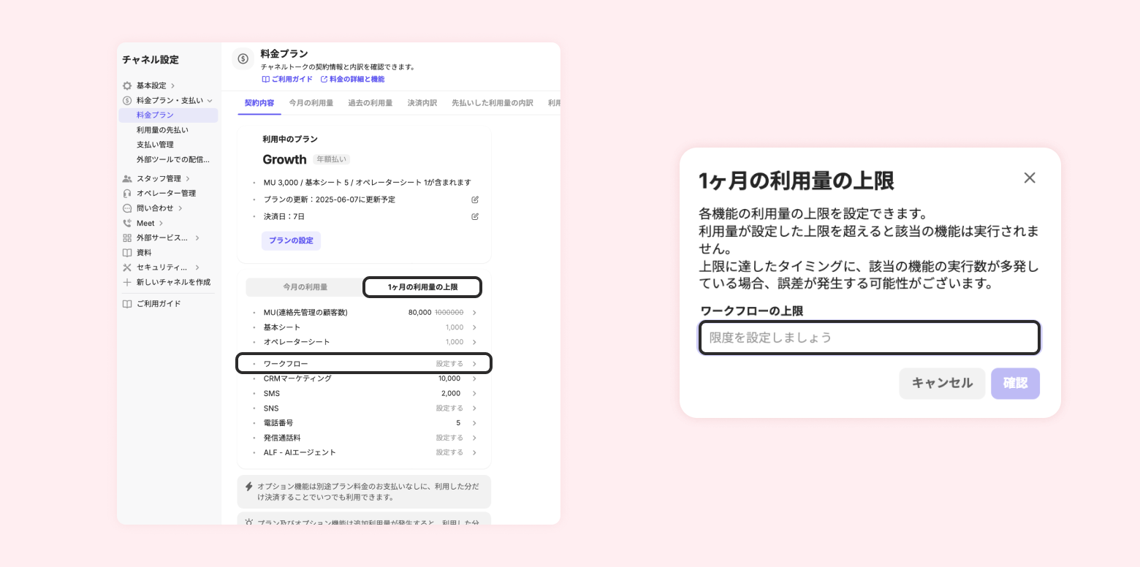Switch to the 決済内訳 tab
The image size is (1140, 567).
pyautogui.click(x=422, y=103)
